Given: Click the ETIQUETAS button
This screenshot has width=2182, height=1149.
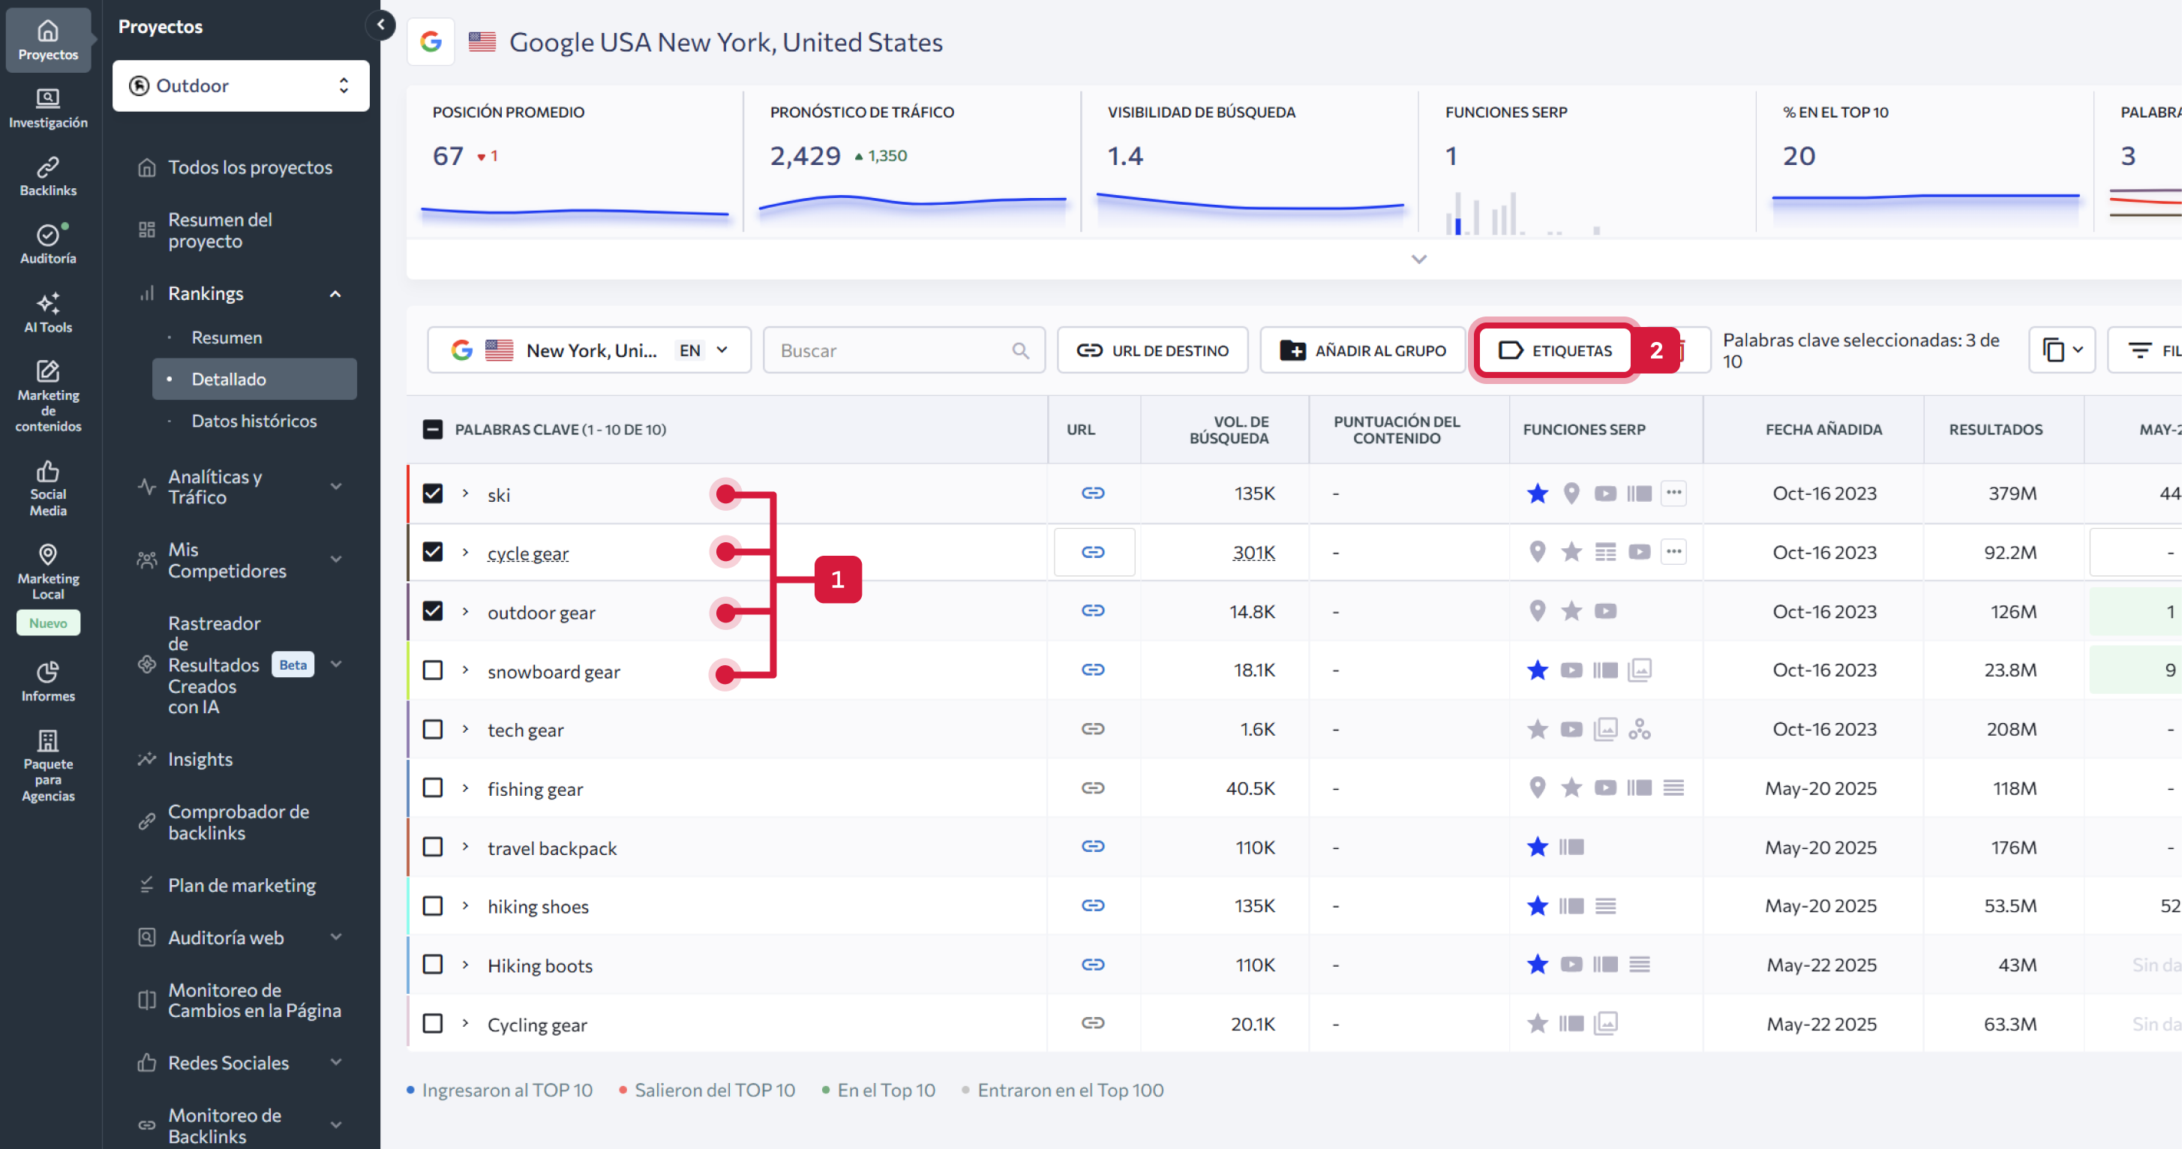Looking at the screenshot, I should click(1555, 350).
